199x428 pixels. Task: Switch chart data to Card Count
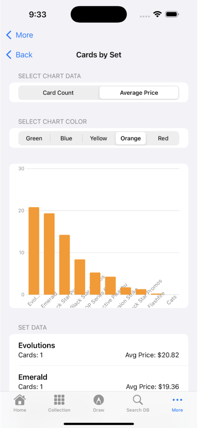tap(58, 93)
